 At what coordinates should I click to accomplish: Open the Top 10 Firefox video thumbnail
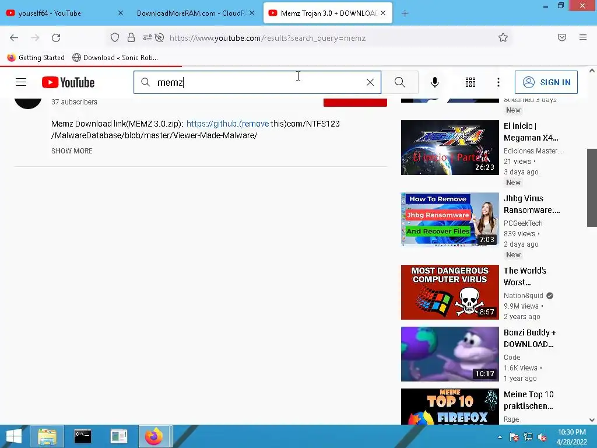pos(449,407)
